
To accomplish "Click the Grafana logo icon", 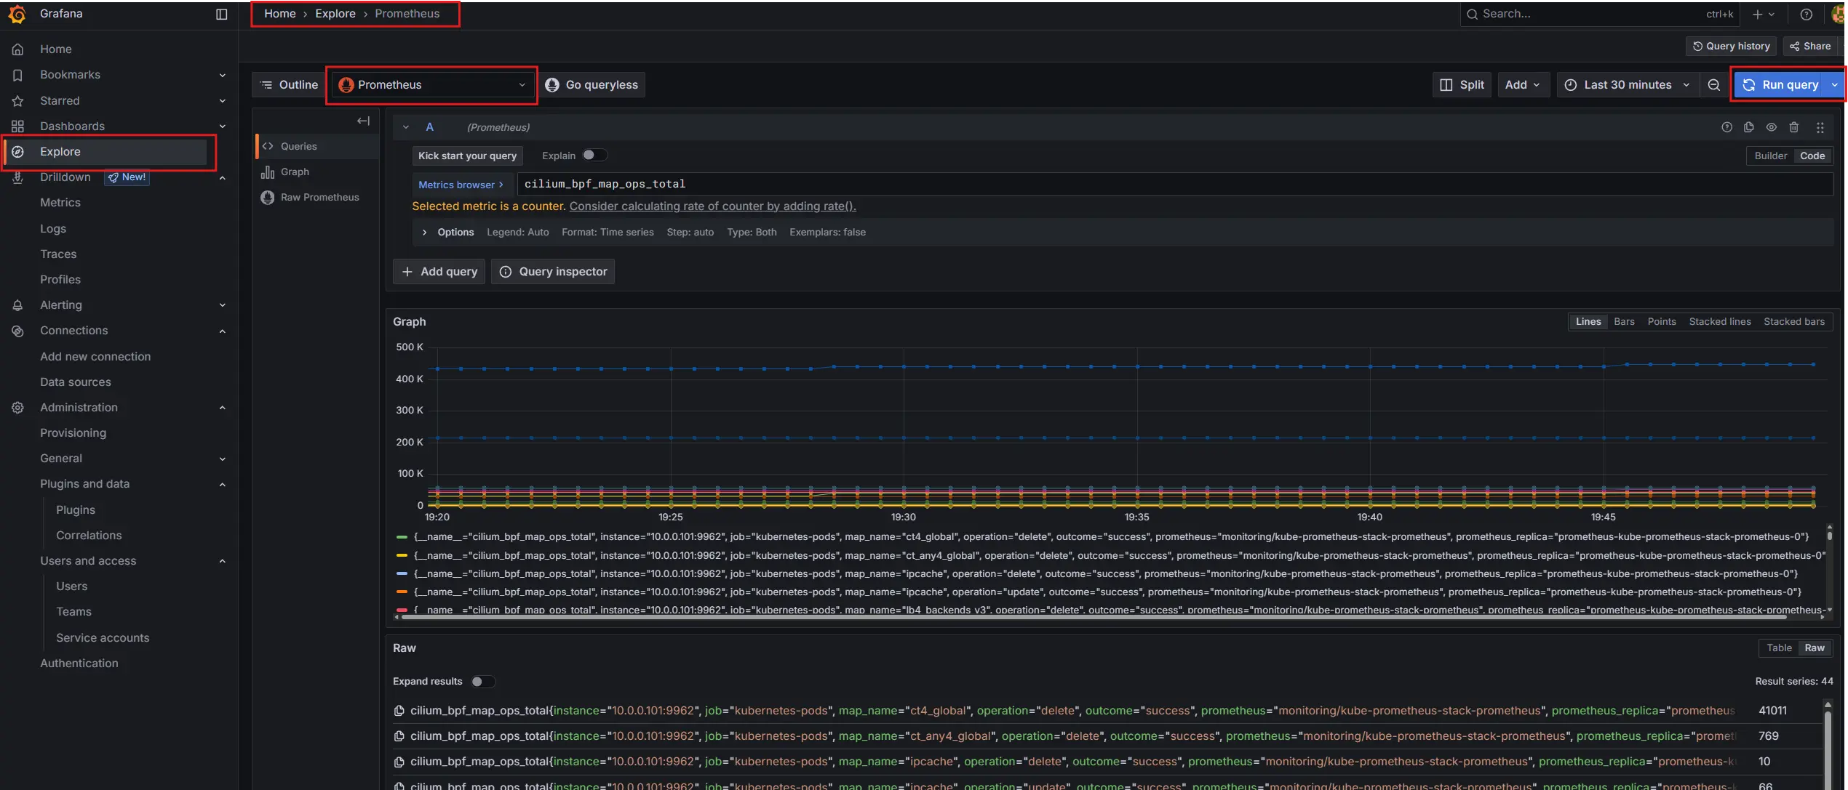I will (17, 14).
